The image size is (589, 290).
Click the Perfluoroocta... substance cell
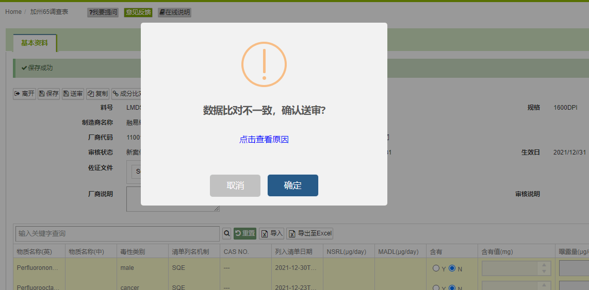pos(39,287)
